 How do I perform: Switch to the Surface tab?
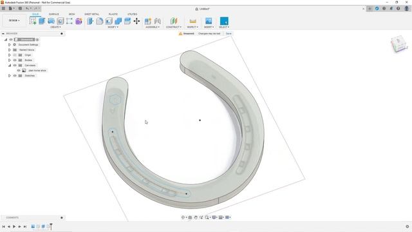tap(54, 14)
